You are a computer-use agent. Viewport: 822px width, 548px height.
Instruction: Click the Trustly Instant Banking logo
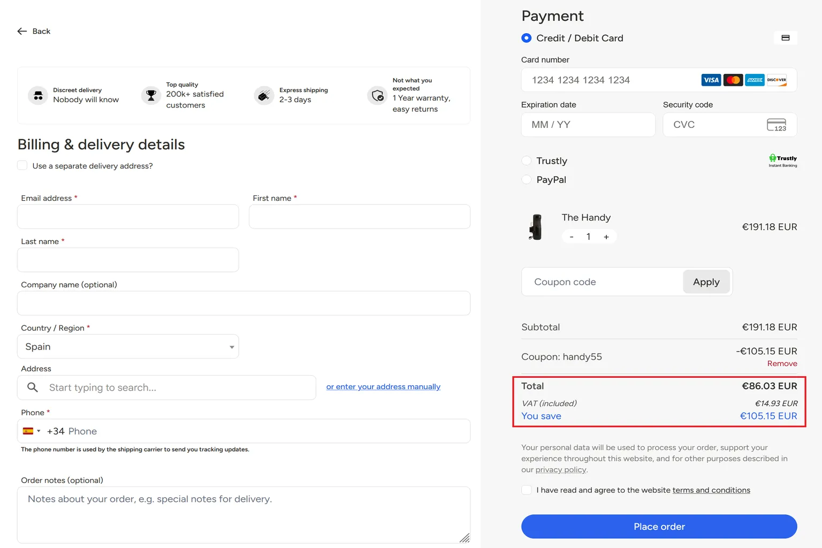point(783,161)
